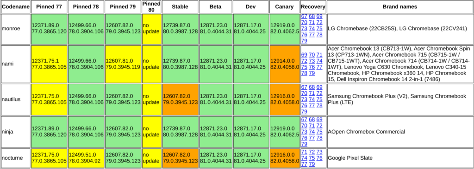This screenshot has width=474, height=169.
Task: Select the Codename column header
Action: click(15, 6)
